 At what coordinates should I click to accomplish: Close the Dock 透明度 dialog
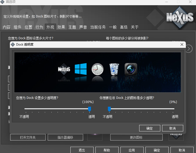[x=182, y=44]
